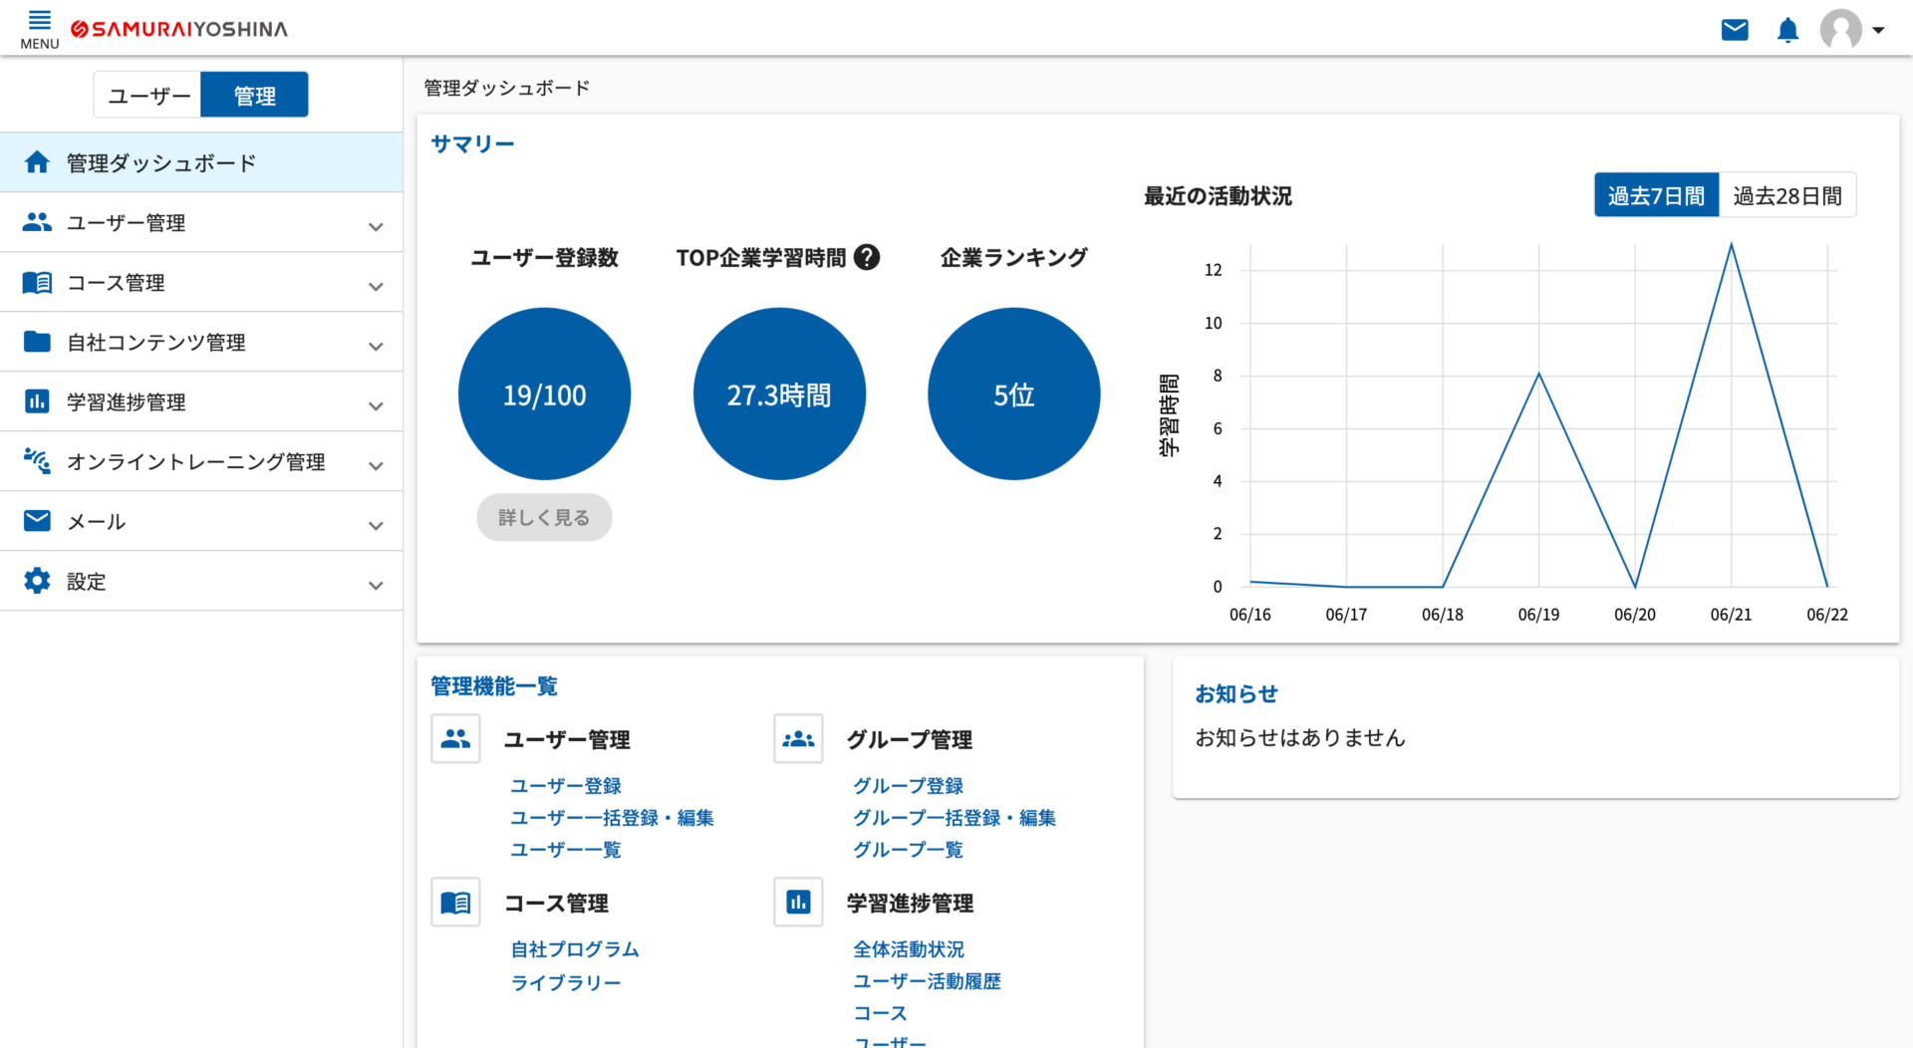The width and height of the screenshot is (1913, 1048).
Task: Open the ユーザー登録 link
Action: point(566,786)
